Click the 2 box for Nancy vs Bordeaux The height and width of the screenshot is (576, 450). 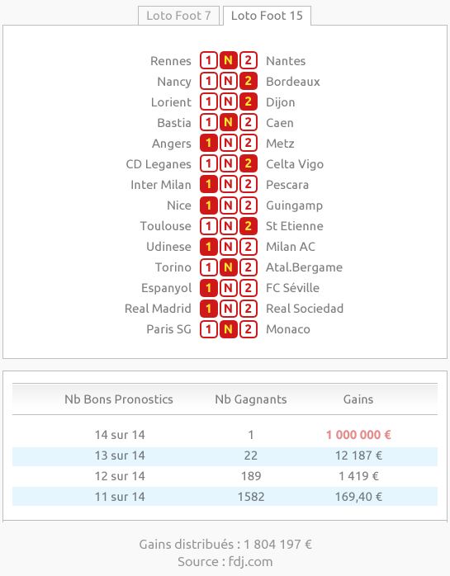click(x=249, y=81)
